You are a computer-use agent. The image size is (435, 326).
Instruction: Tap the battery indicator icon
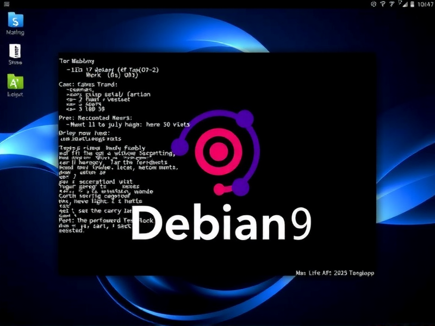tap(413, 4)
